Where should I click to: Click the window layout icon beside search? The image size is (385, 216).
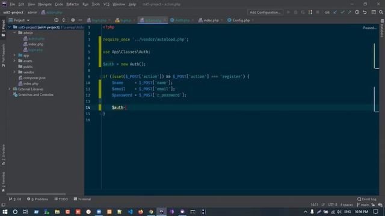374,12
